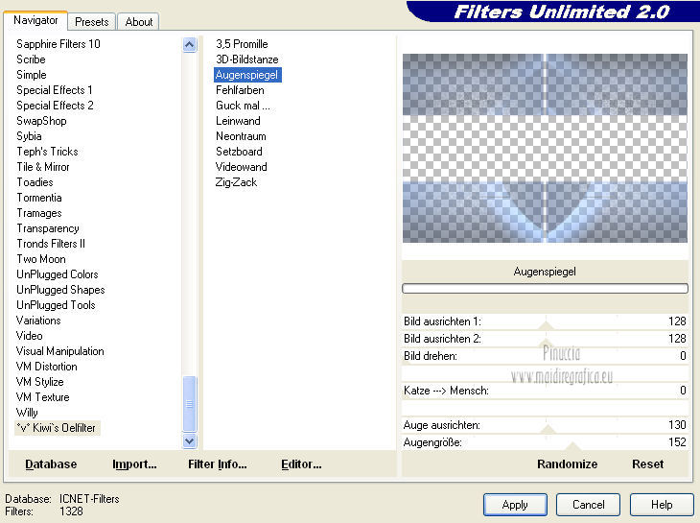Viewport: 700px width, 523px height.
Task: Click the Augenspiegel preview image
Action: point(545,149)
